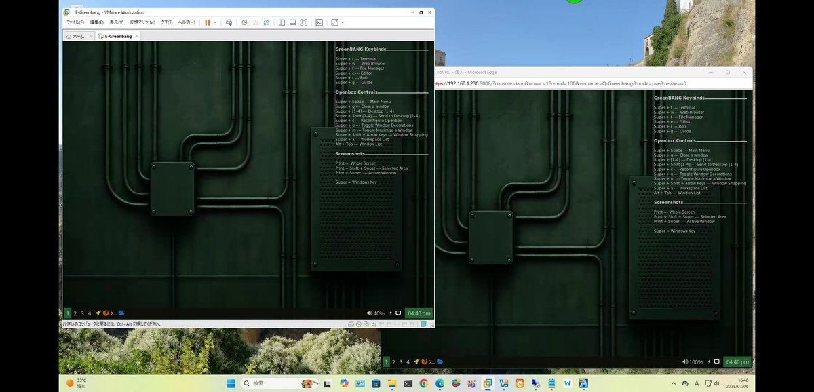Open VMware 仮想マシン(M) menu
This screenshot has width=814, height=392.
[142, 22]
